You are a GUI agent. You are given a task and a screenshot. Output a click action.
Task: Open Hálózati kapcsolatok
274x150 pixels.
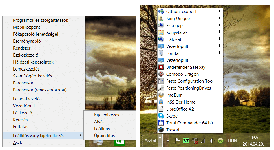coord(33,62)
